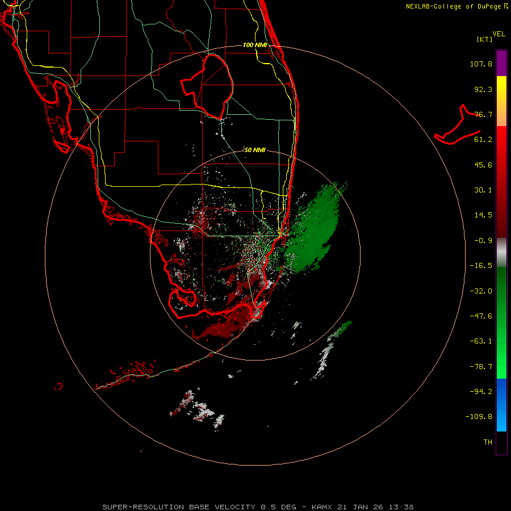
Task: Click the SUPER-RESOLUTION BASE VELOCITY caption text
Action: (x=181, y=507)
